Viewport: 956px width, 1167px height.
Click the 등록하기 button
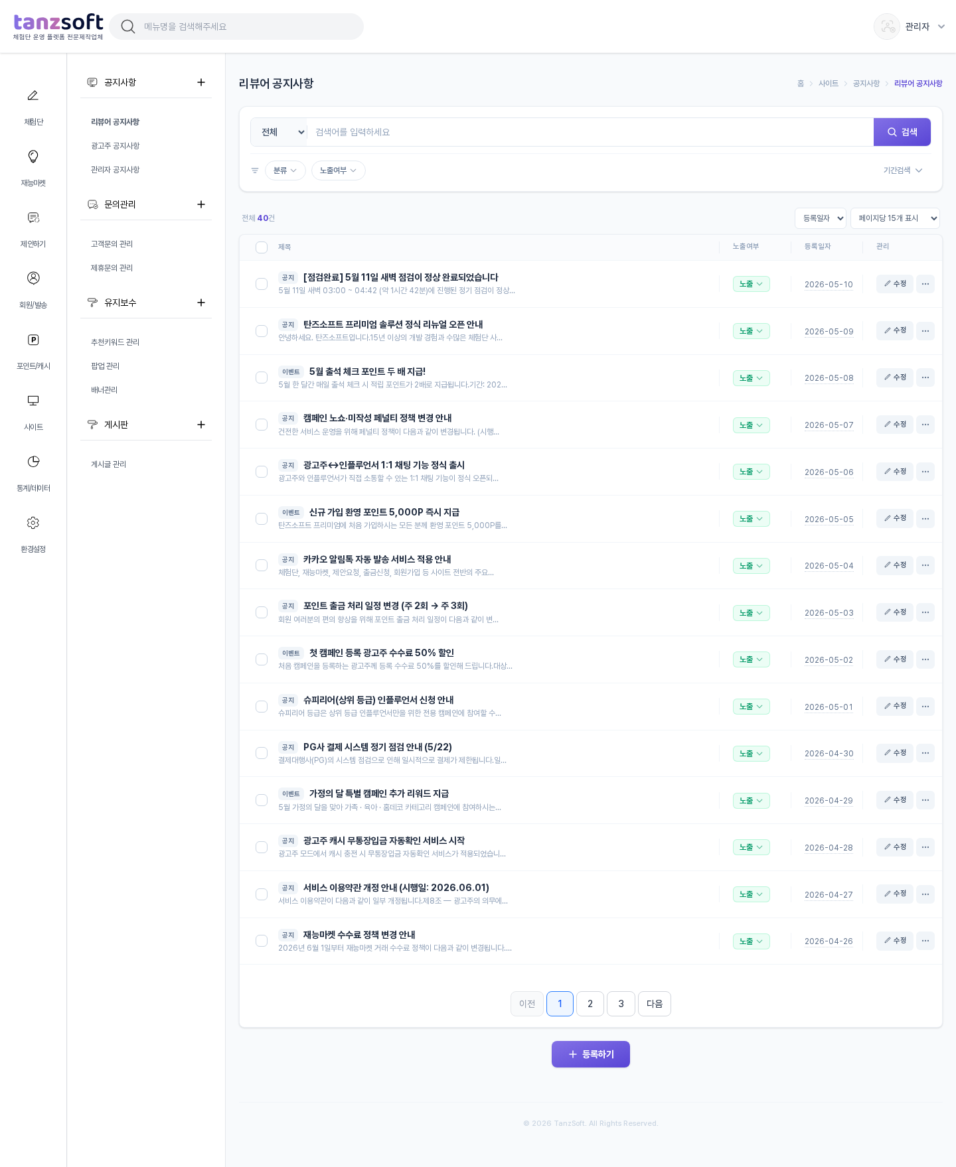tap(591, 1054)
